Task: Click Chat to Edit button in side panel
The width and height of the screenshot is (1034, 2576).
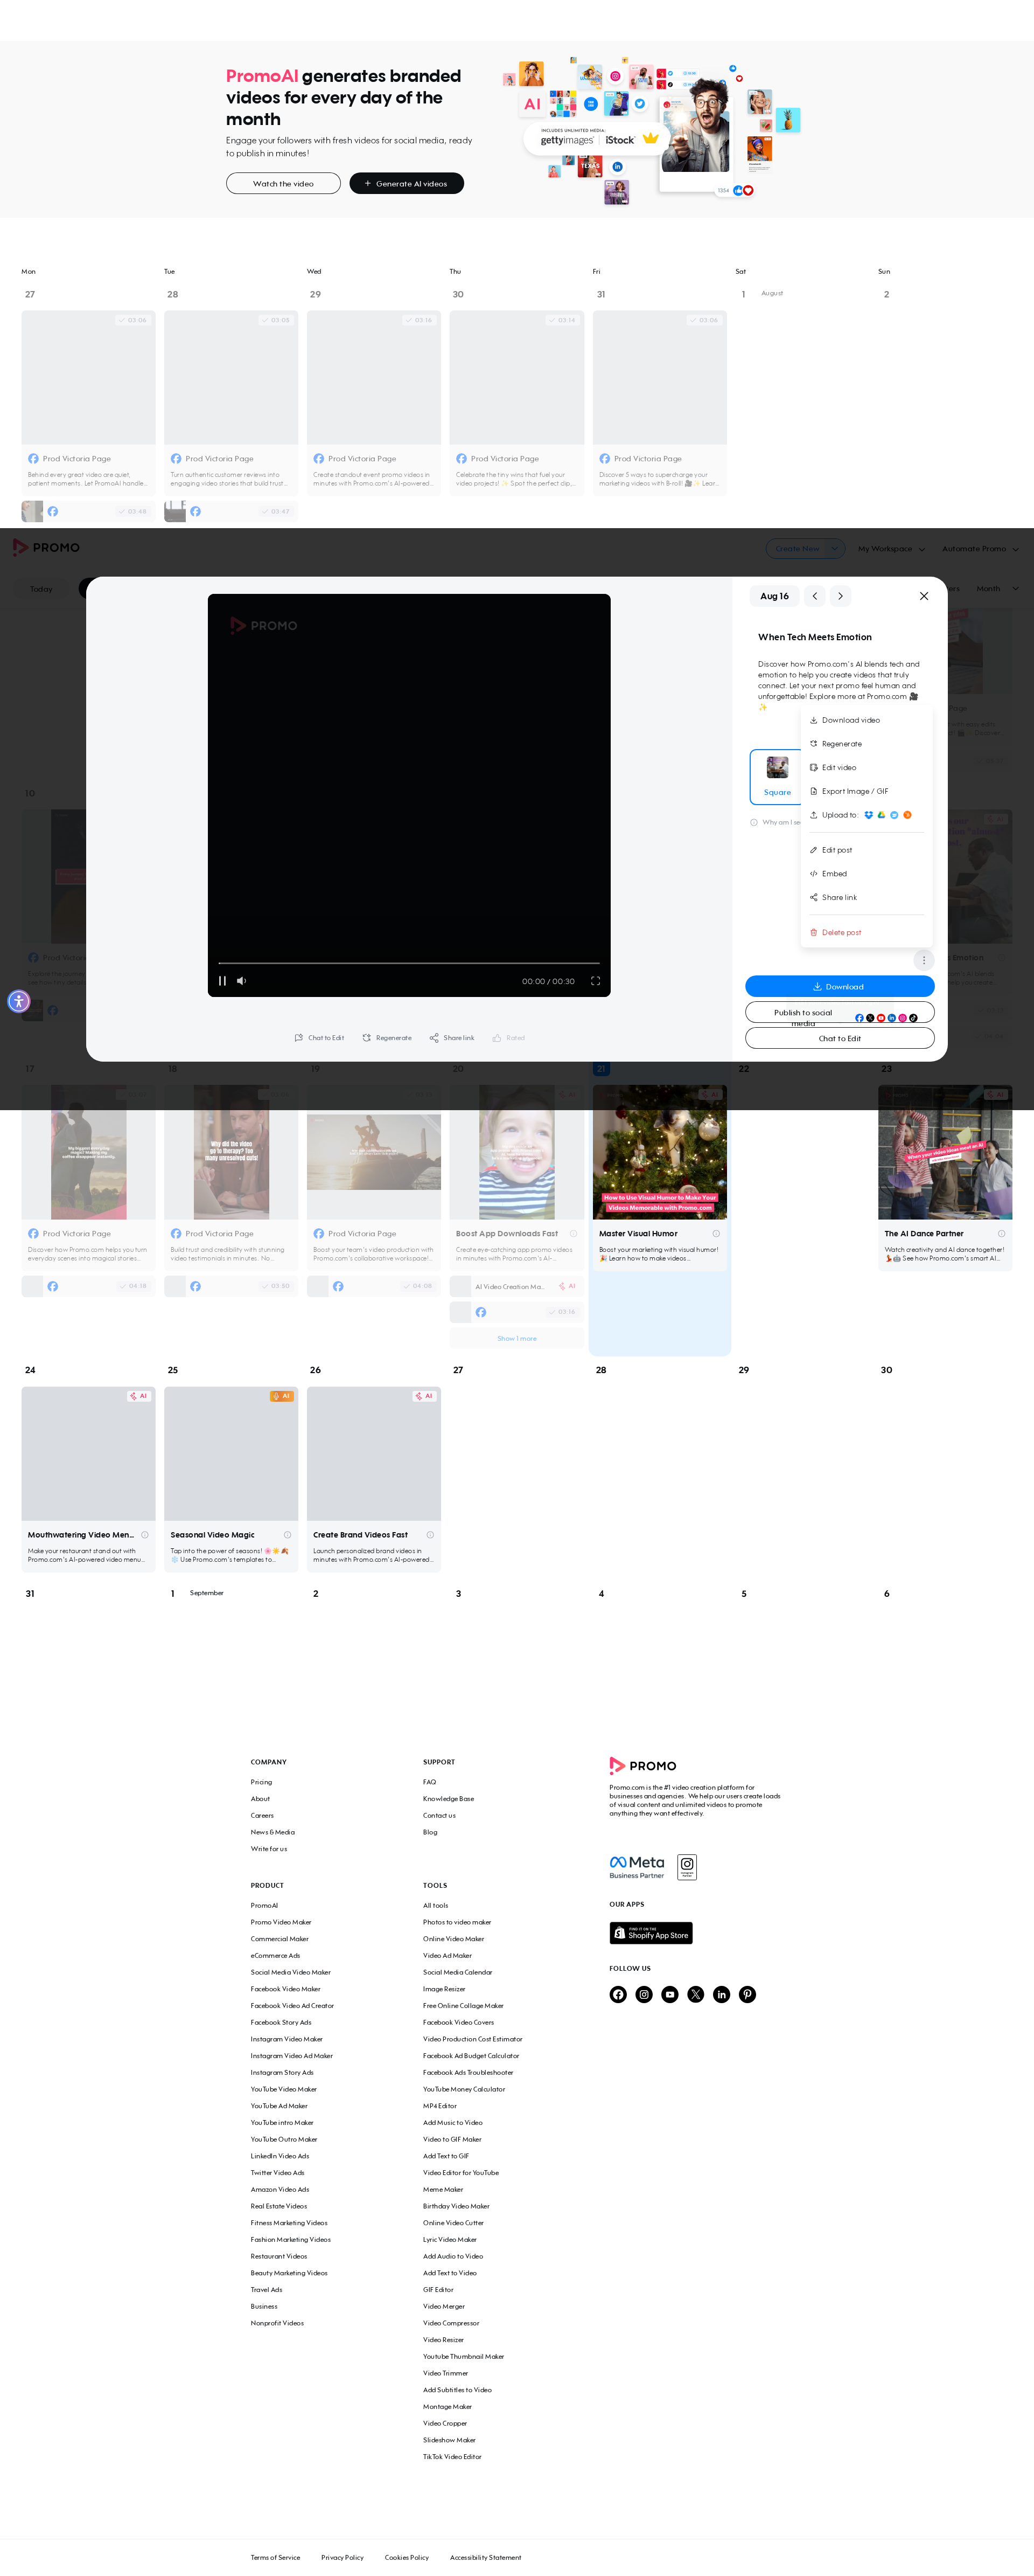Action: (839, 1038)
